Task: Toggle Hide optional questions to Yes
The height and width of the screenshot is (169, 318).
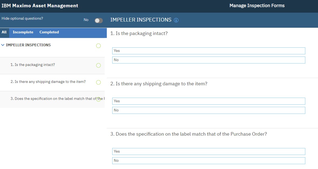Action: click(x=98, y=20)
